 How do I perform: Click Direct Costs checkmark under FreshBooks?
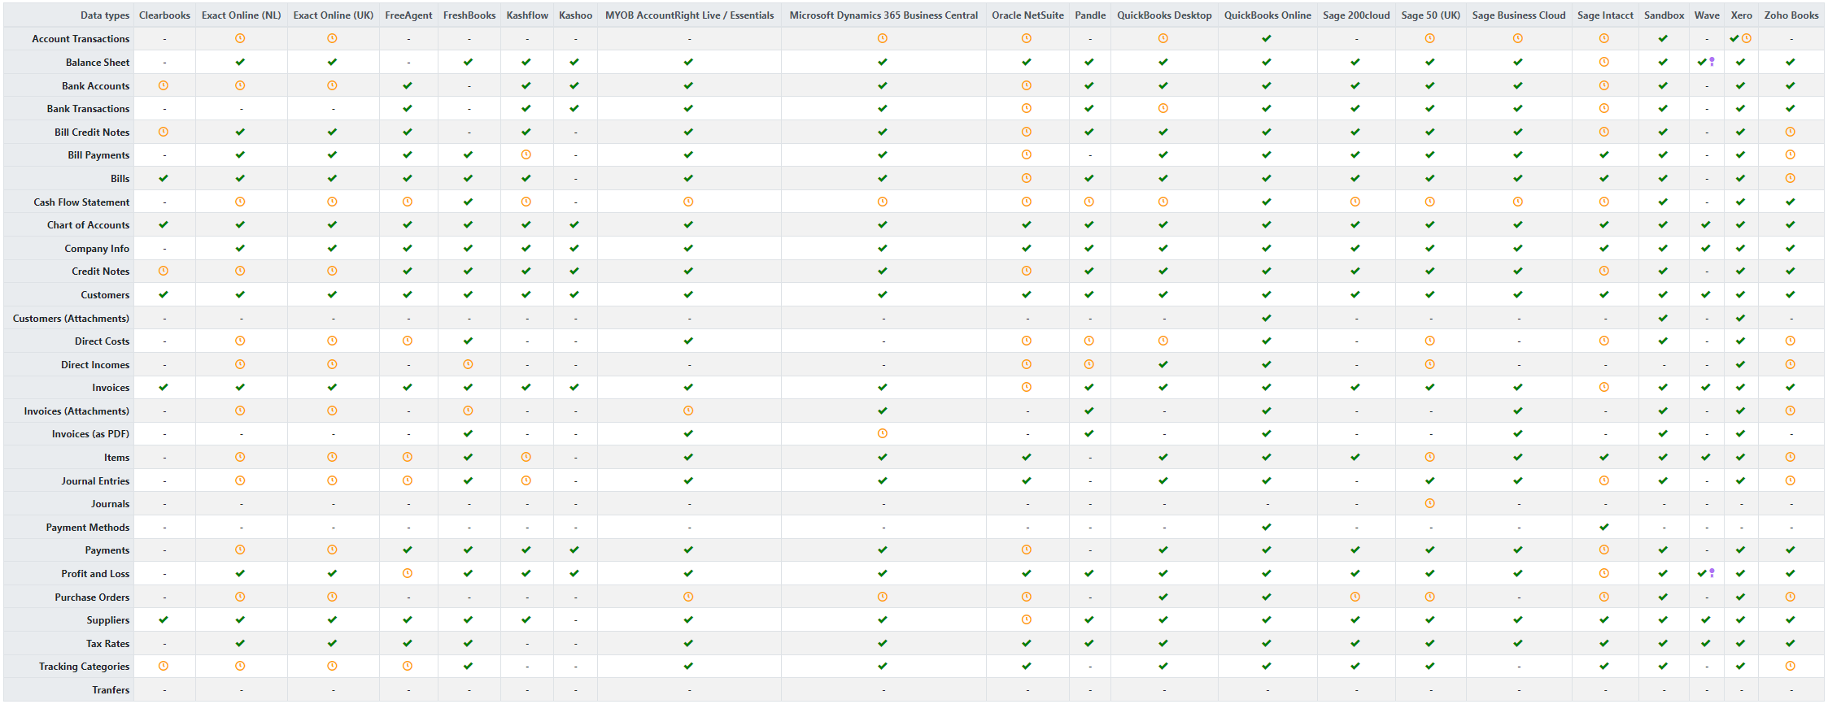tap(468, 341)
